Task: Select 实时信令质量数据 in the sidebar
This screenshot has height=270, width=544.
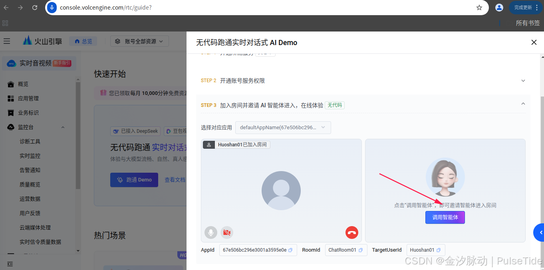Action: (x=40, y=242)
